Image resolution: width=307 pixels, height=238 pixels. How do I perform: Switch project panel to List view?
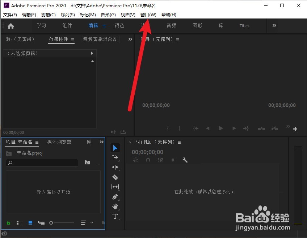[x=20, y=223]
